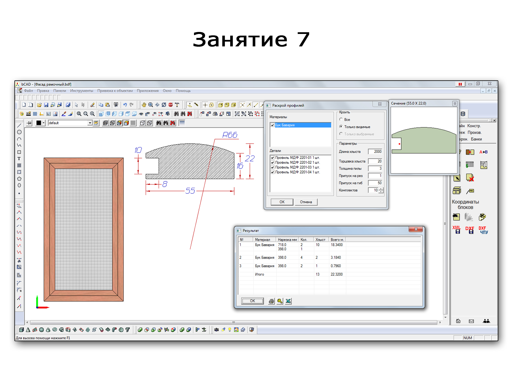Open the Помощь menu
The height and width of the screenshot is (385, 513).
coord(183,91)
